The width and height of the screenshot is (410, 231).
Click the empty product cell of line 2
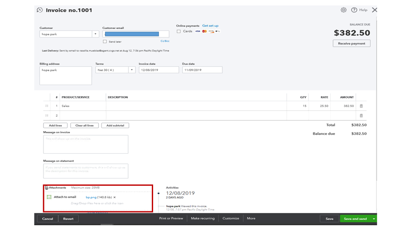tap(83, 115)
